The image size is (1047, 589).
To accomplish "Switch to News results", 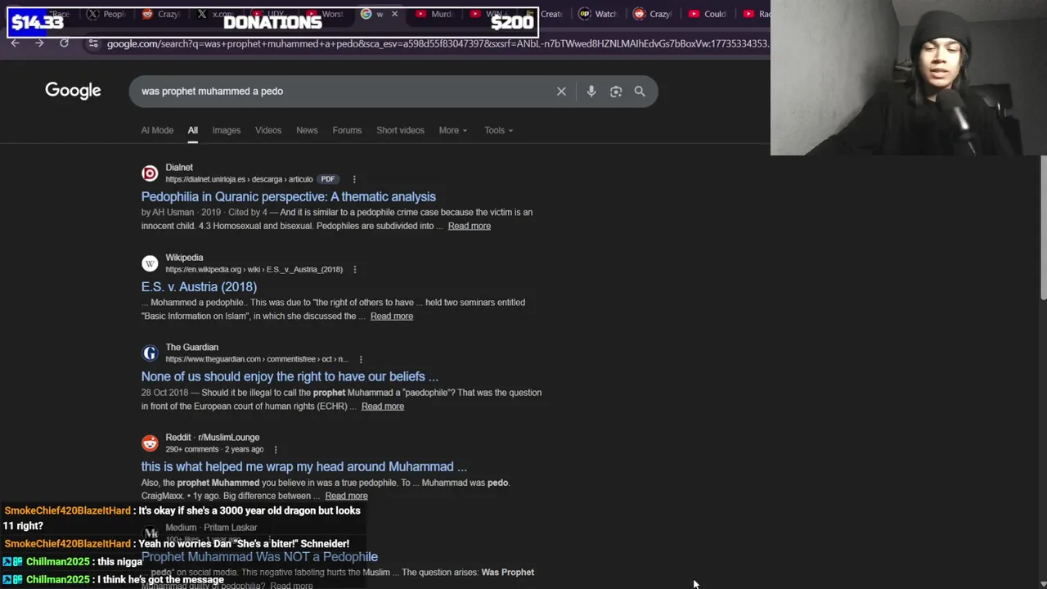I will point(307,130).
